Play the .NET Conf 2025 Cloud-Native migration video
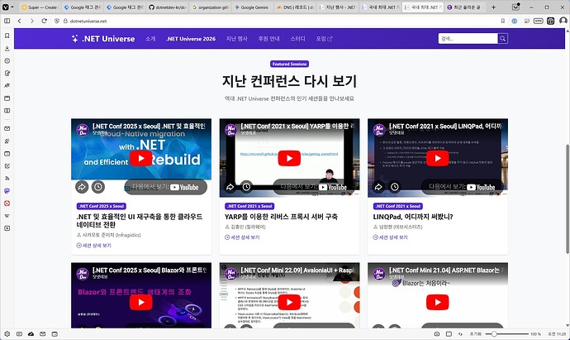 tap(141, 158)
